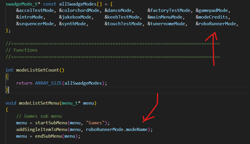250x144 pixels.
Task: Click the &danceMode entry
Action: [118, 10]
